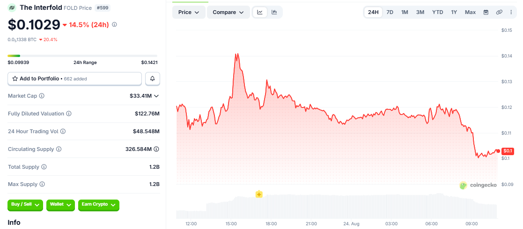This screenshot has height=229, width=523.
Task: Click the $48.548M trading volume value
Action: pyautogui.click(x=147, y=131)
